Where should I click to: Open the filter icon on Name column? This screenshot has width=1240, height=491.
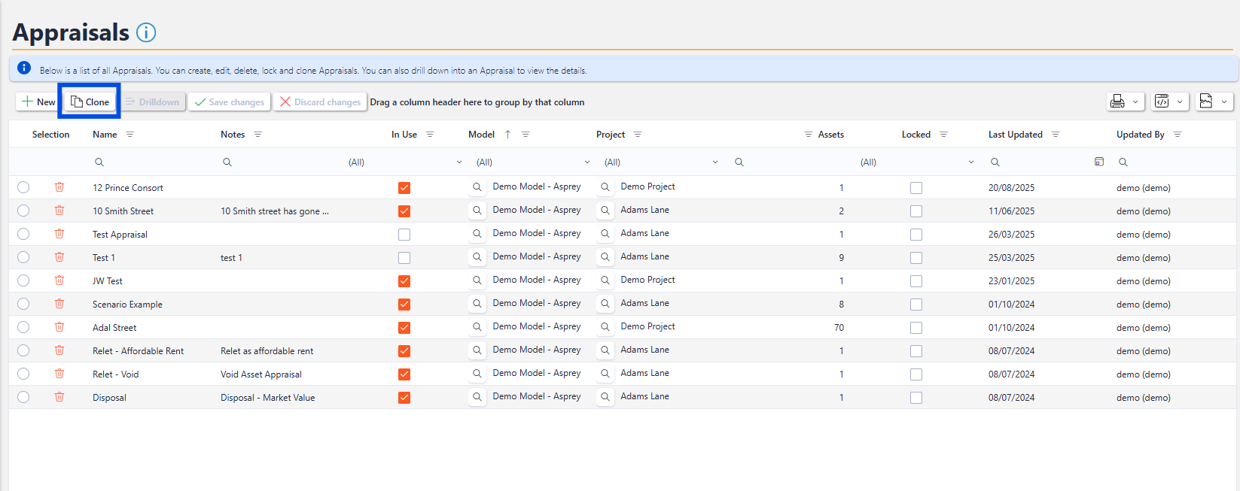(129, 135)
